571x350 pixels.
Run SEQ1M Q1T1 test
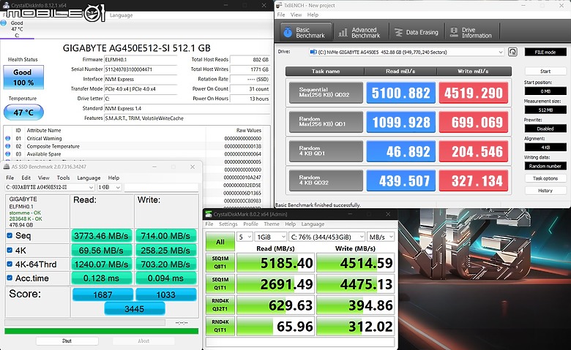(220, 284)
